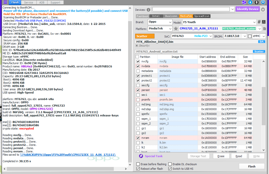The width and height of the screenshot is (269, 174).
Task: Open the Platform dropdown showing MediaTek
Action: [160, 29]
